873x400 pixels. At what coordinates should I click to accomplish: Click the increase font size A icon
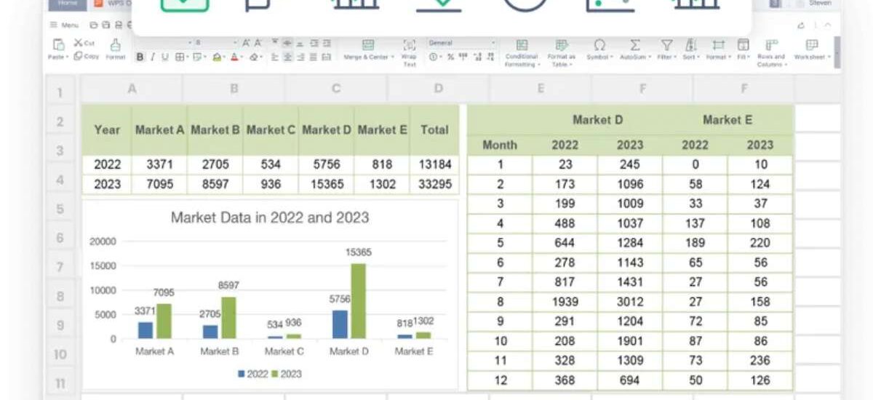pyautogui.click(x=246, y=43)
